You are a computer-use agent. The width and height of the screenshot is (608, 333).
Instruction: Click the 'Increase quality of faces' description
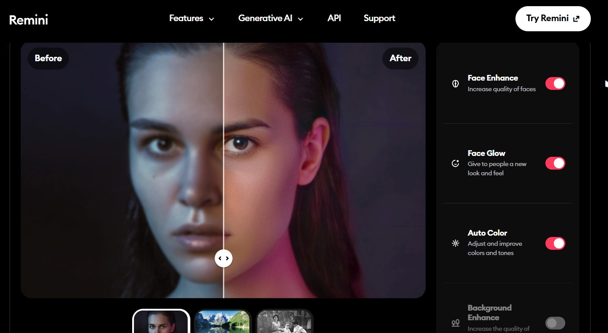pyautogui.click(x=501, y=89)
